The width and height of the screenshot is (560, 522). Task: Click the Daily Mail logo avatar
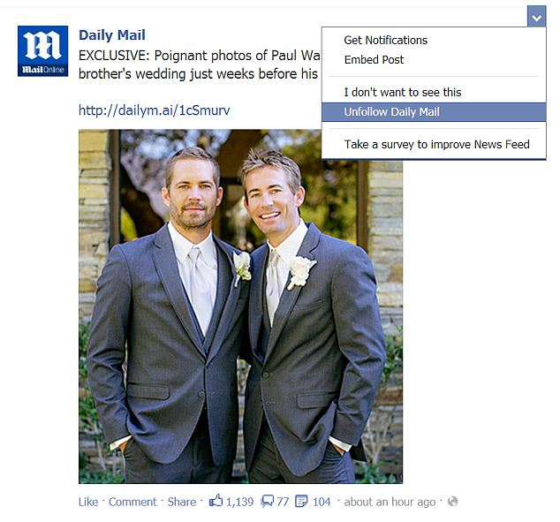pyautogui.click(x=43, y=51)
